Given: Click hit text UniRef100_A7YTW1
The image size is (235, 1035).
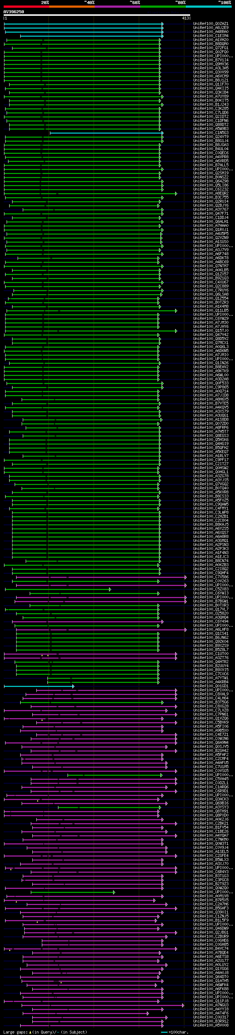Looking at the screenshot, I should click(210, 677).
